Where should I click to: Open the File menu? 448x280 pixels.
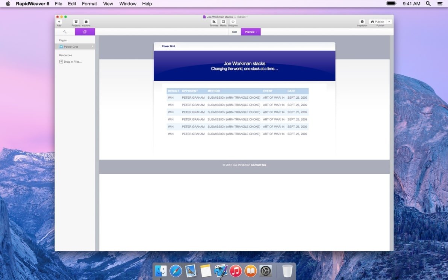pyautogui.click(x=59, y=4)
